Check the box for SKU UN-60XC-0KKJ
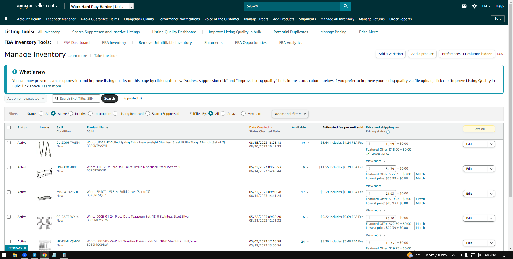Image resolution: width=513 pixels, height=259 pixels. pos(9,167)
